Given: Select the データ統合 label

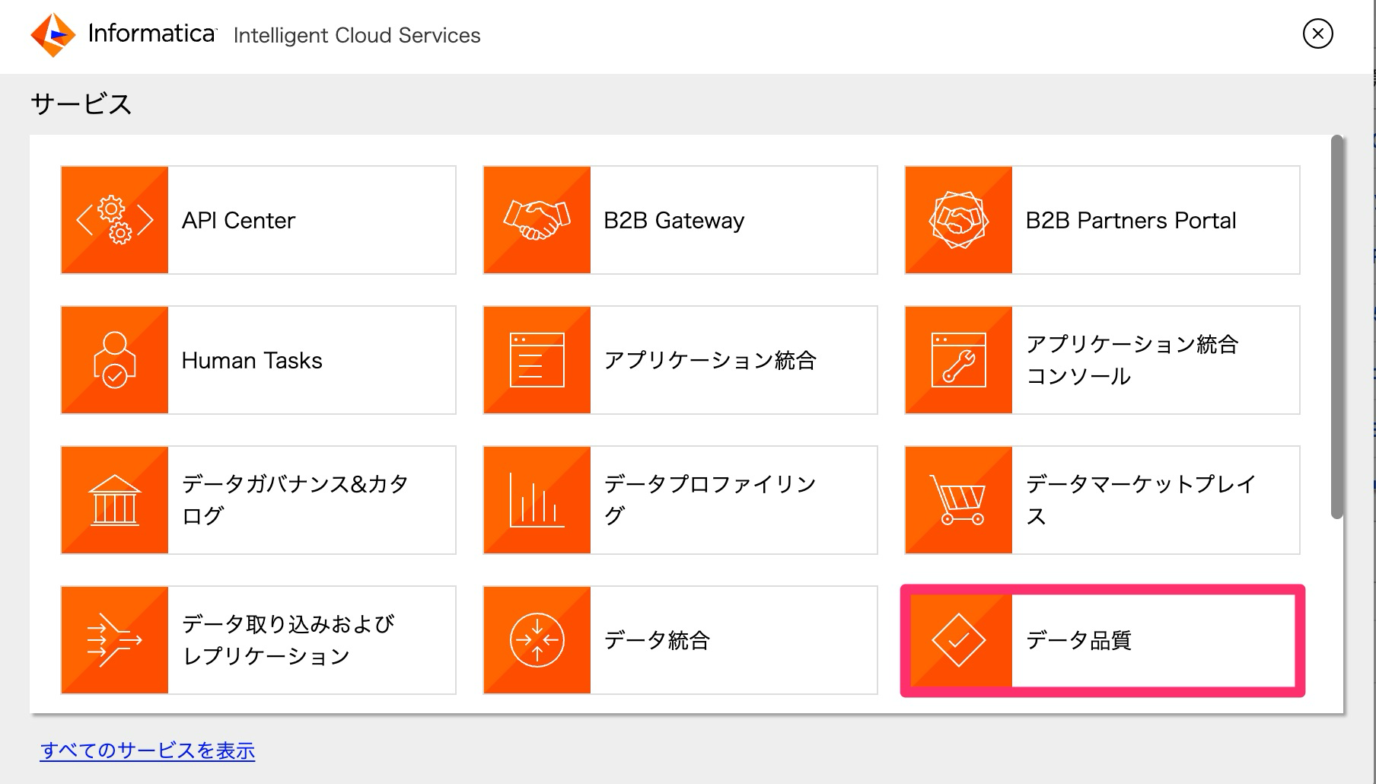Looking at the screenshot, I should coord(657,640).
